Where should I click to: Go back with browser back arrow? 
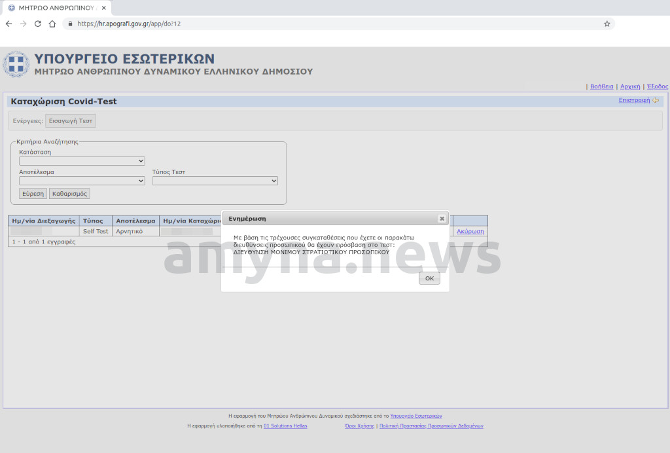point(9,24)
